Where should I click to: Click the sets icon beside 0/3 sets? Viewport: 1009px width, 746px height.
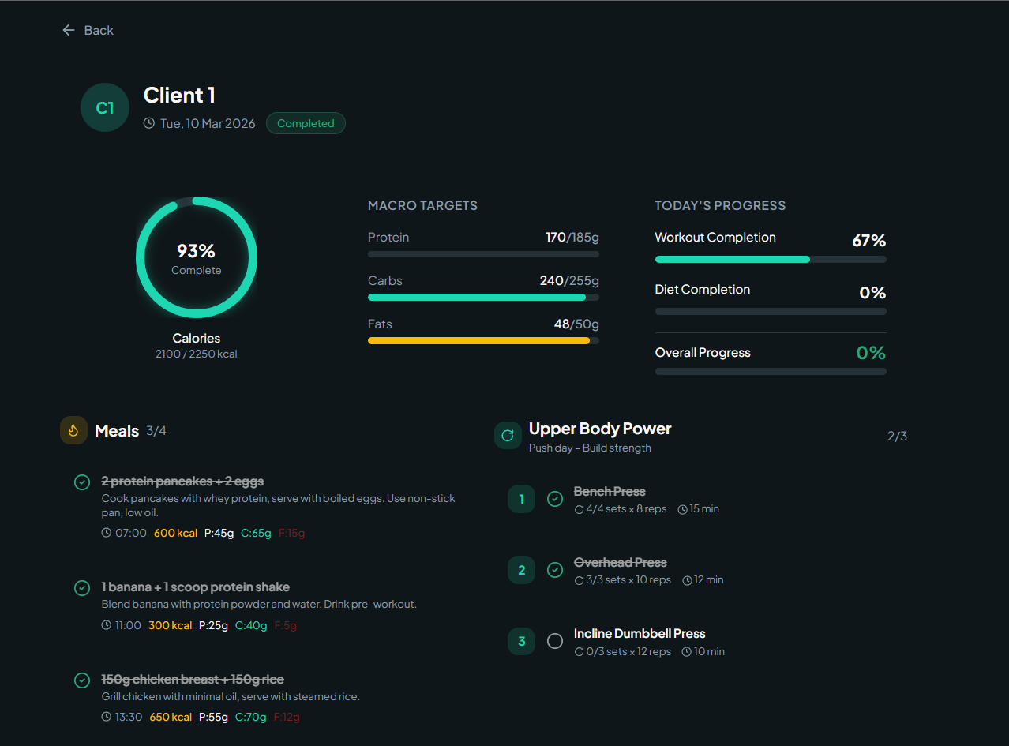[579, 652]
